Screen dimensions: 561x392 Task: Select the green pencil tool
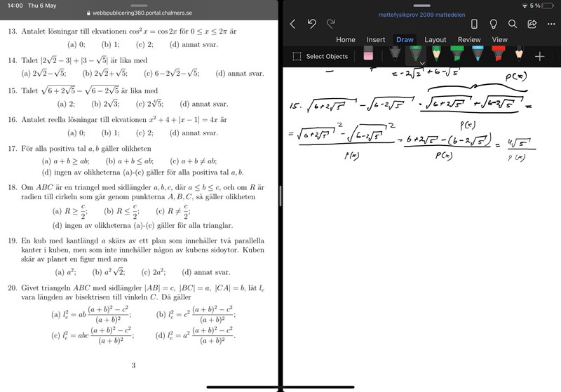point(436,55)
